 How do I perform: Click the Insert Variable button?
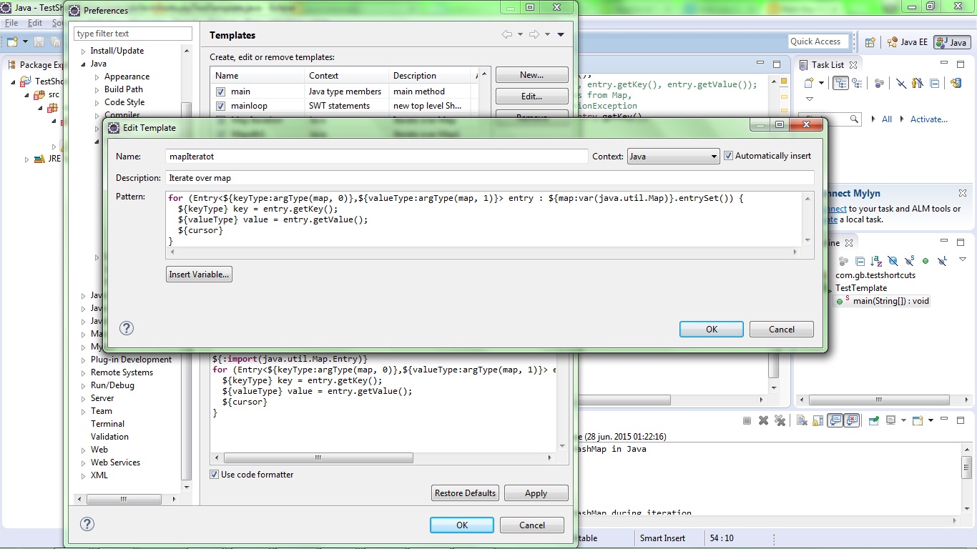(198, 274)
